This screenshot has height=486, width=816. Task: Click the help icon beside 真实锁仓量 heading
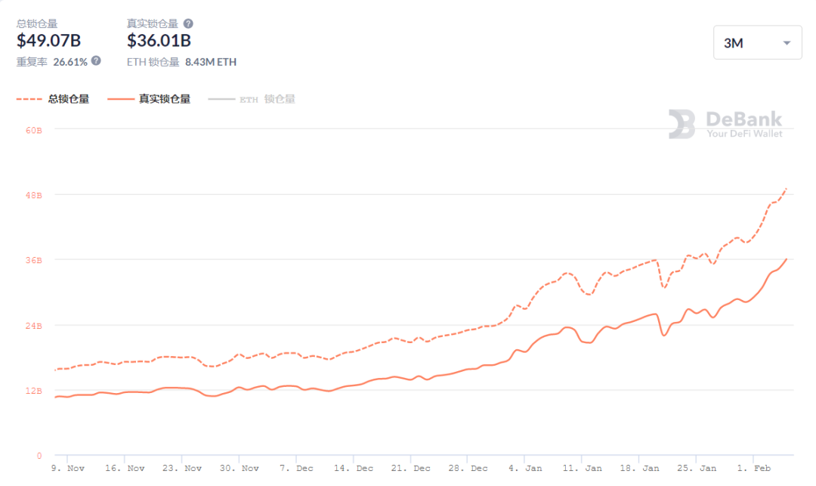point(188,23)
